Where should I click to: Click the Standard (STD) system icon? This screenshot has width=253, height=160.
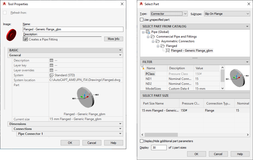click(x=52, y=75)
